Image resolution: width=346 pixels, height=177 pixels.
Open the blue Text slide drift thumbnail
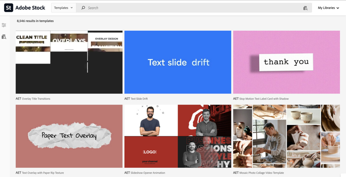178,62
